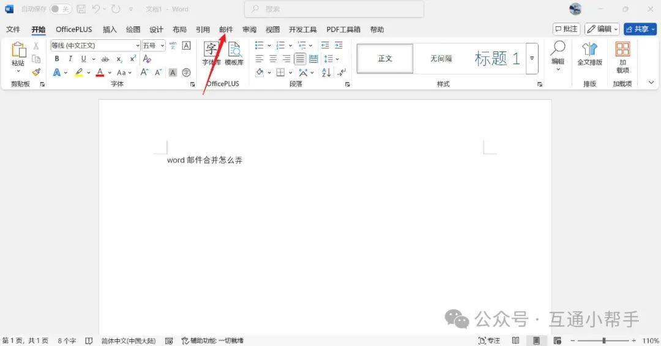The width and height of the screenshot is (661, 346).
Task: Click the Phonetic Guide icon
Action: [x=173, y=45]
